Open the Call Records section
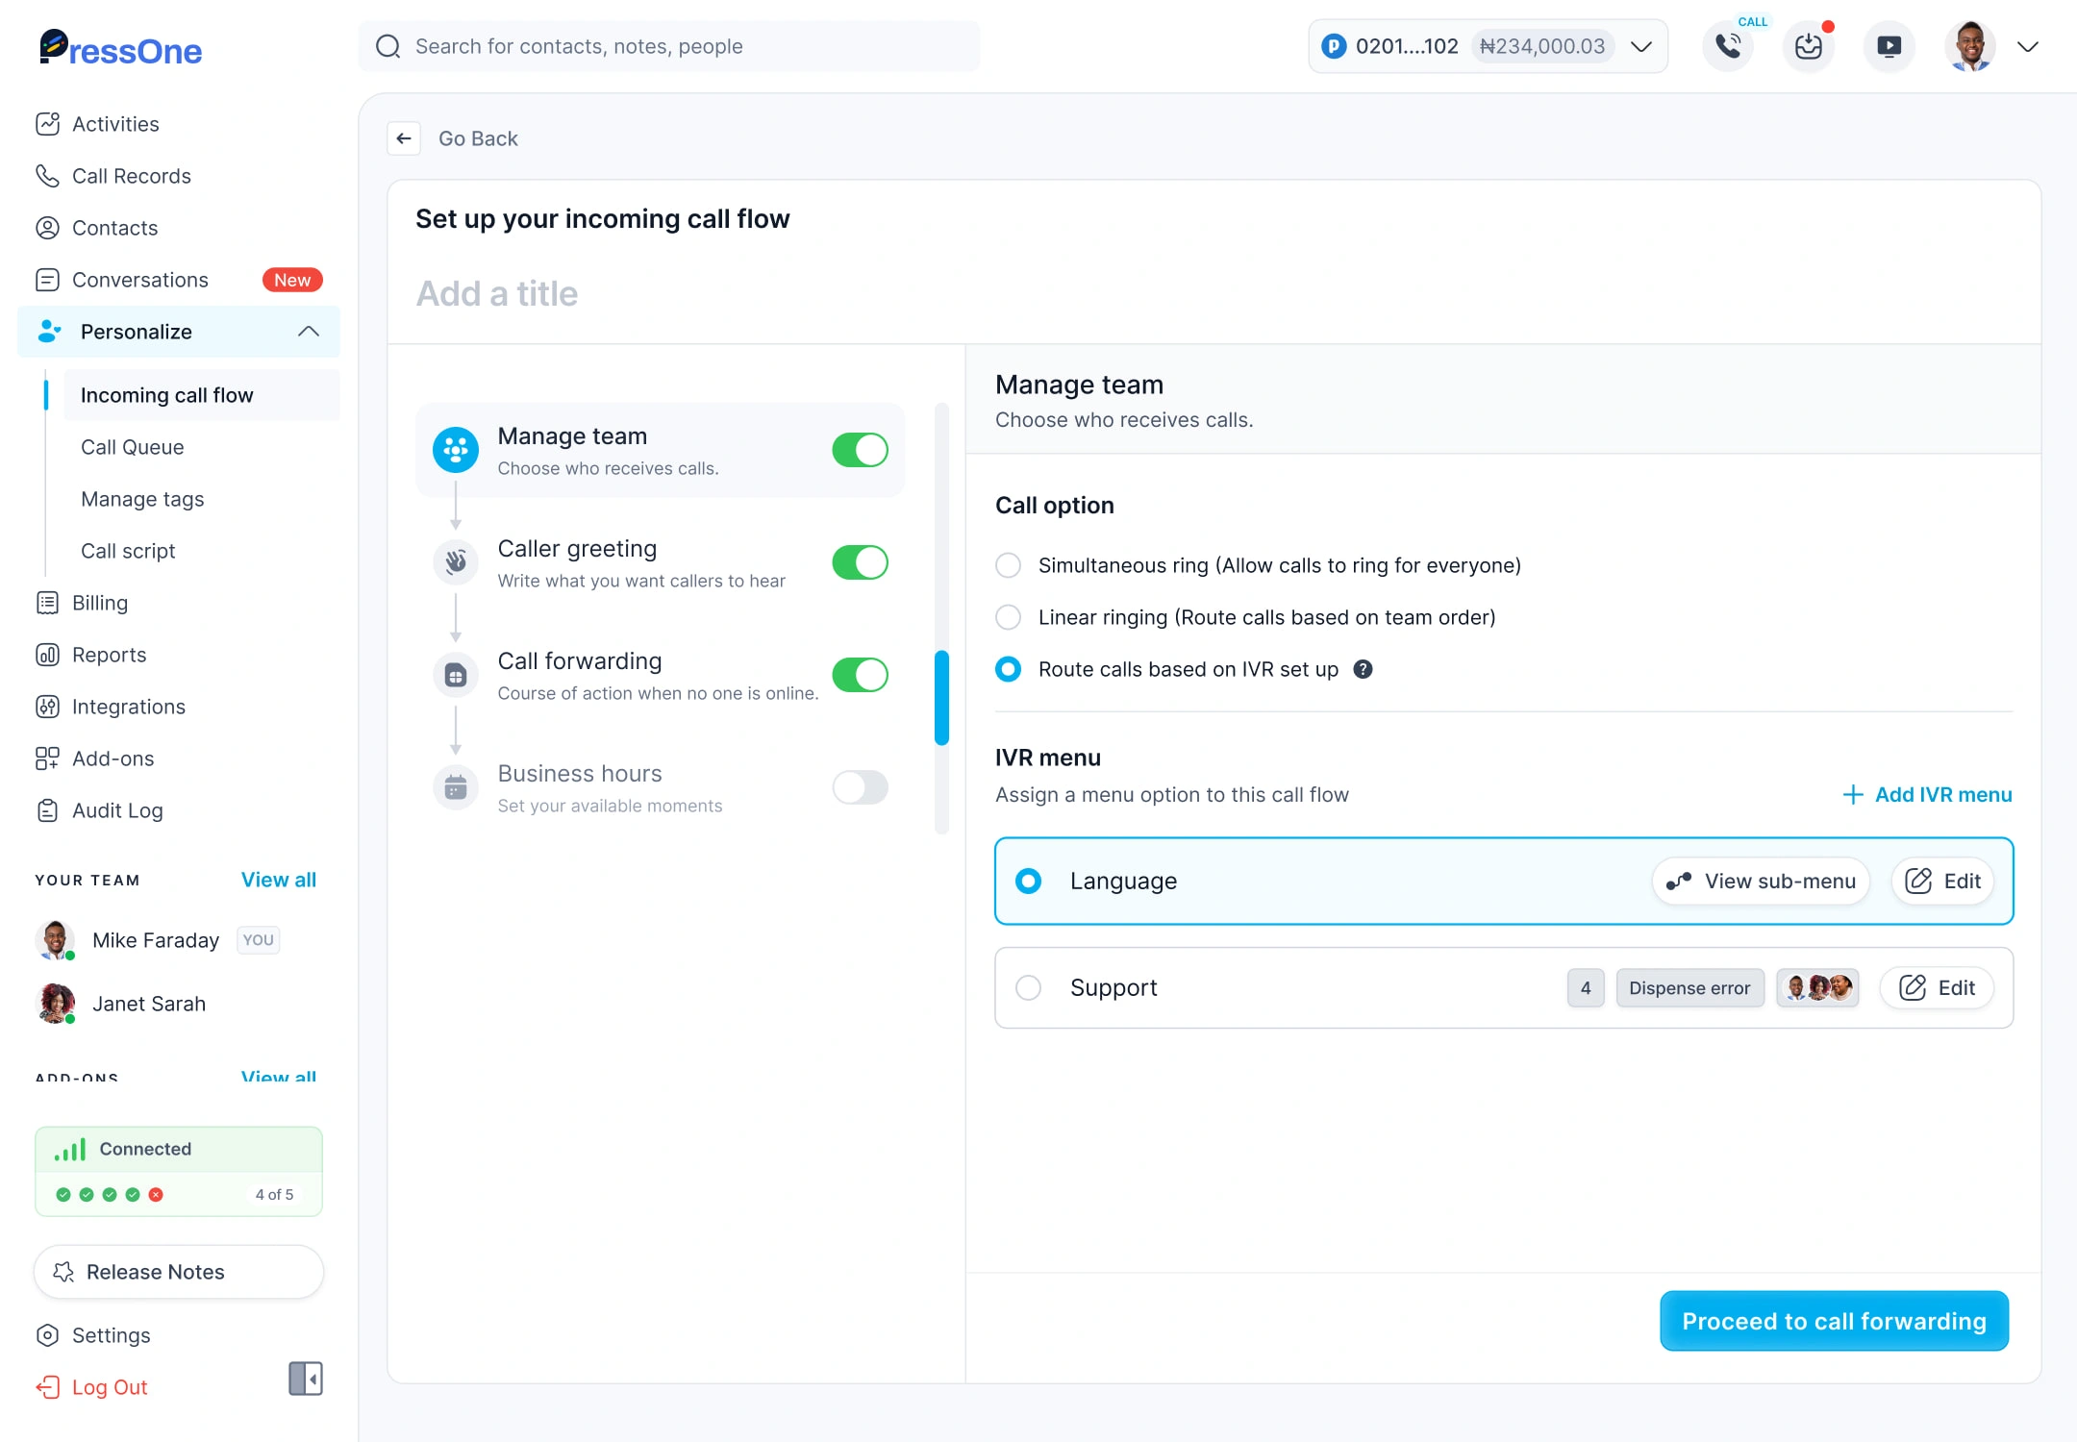 click(x=132, y=176)
